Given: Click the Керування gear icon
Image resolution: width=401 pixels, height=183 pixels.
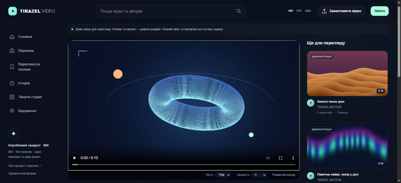Looking at the screenshot, I should 12,111.
